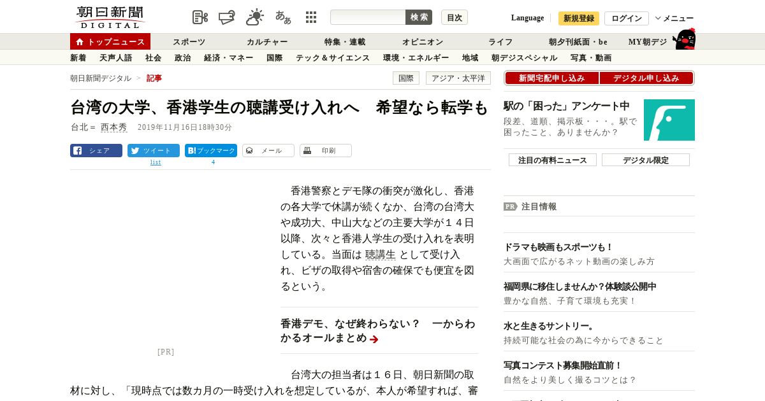Select the ライフ tab
The image size is (765, 401).
coord(500,42)
